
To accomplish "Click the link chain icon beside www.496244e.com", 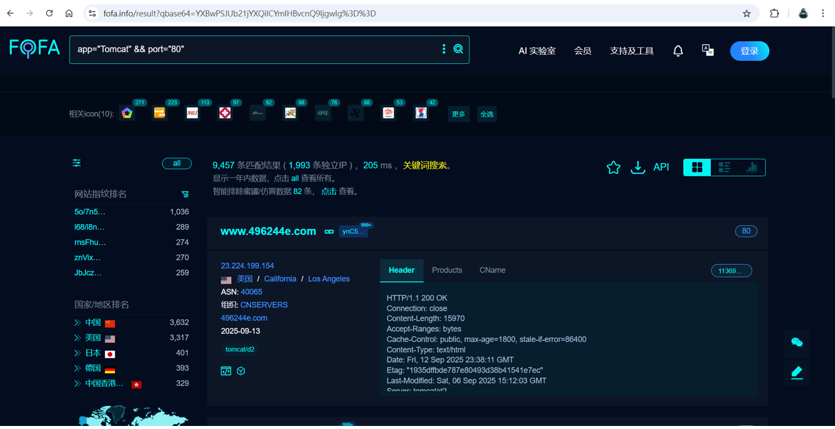I will (x=329, y=232).
